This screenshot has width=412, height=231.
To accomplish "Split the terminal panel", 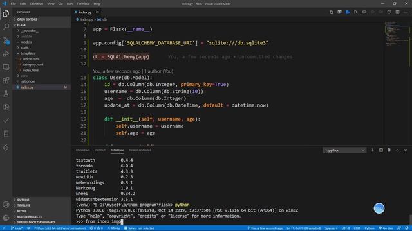I will [380, 150].
